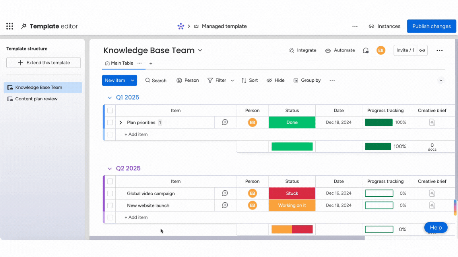
Task: Open the apps grid menu icon
Action: [10, 26]
